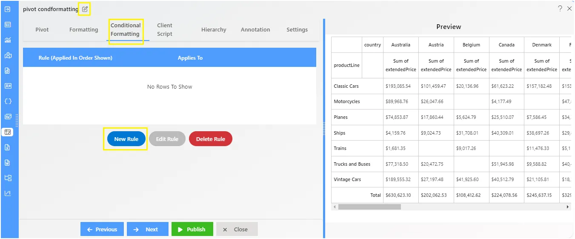
Task: Open the Word file icon in the left sidebar
Action: coord(8,163)
